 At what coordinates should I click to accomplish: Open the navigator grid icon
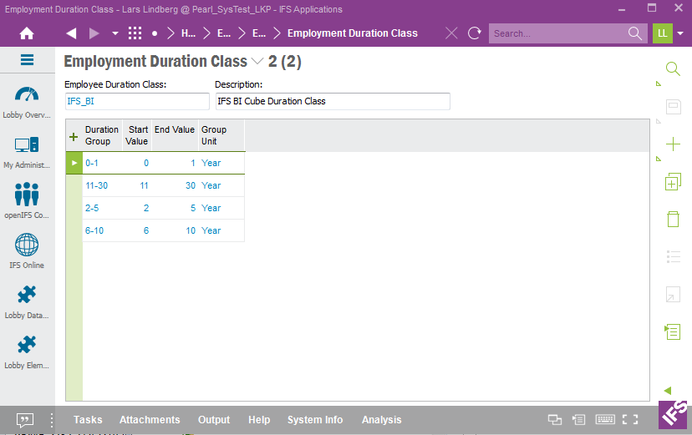[x=135, y=33]
